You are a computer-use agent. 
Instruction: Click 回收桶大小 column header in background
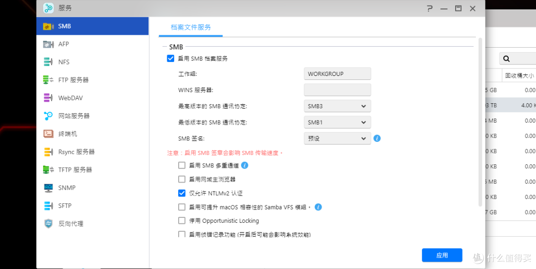519,76
